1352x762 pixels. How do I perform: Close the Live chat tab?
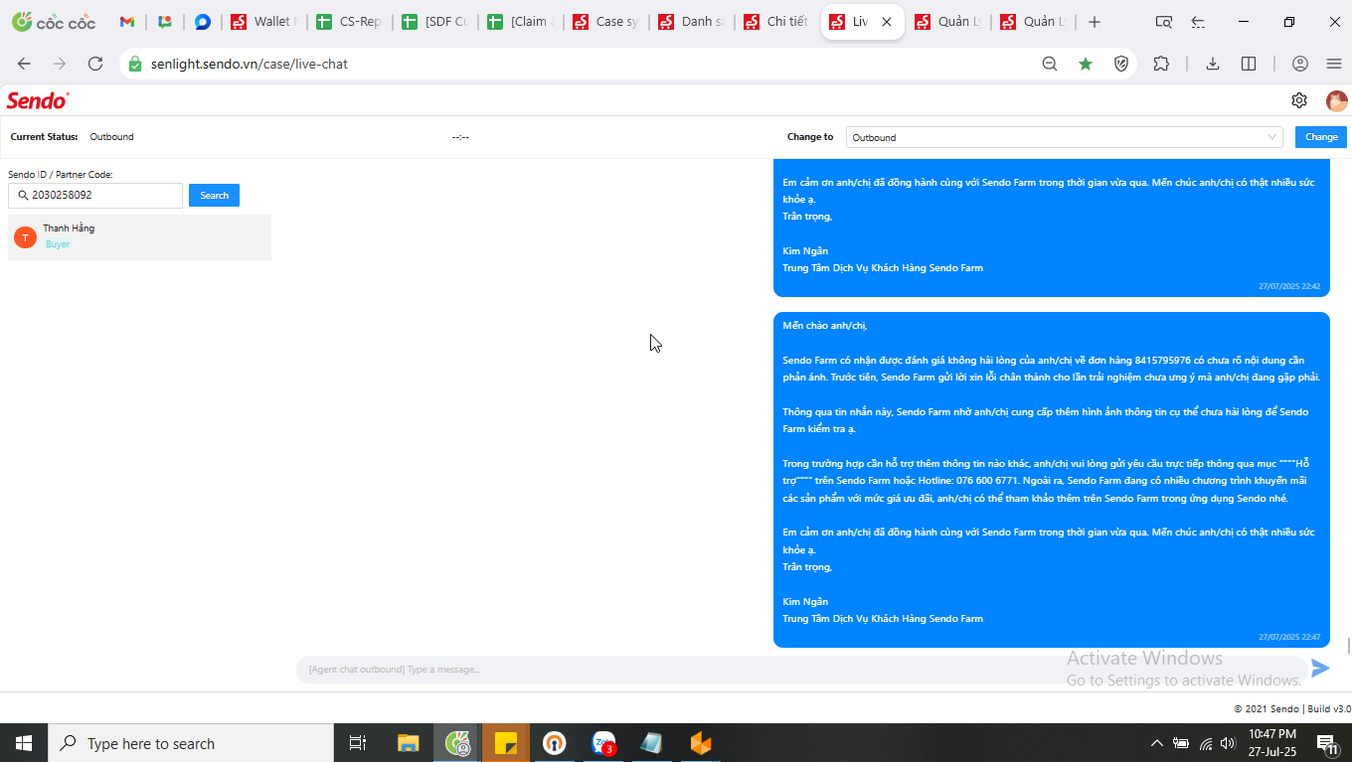pos(887,22)
